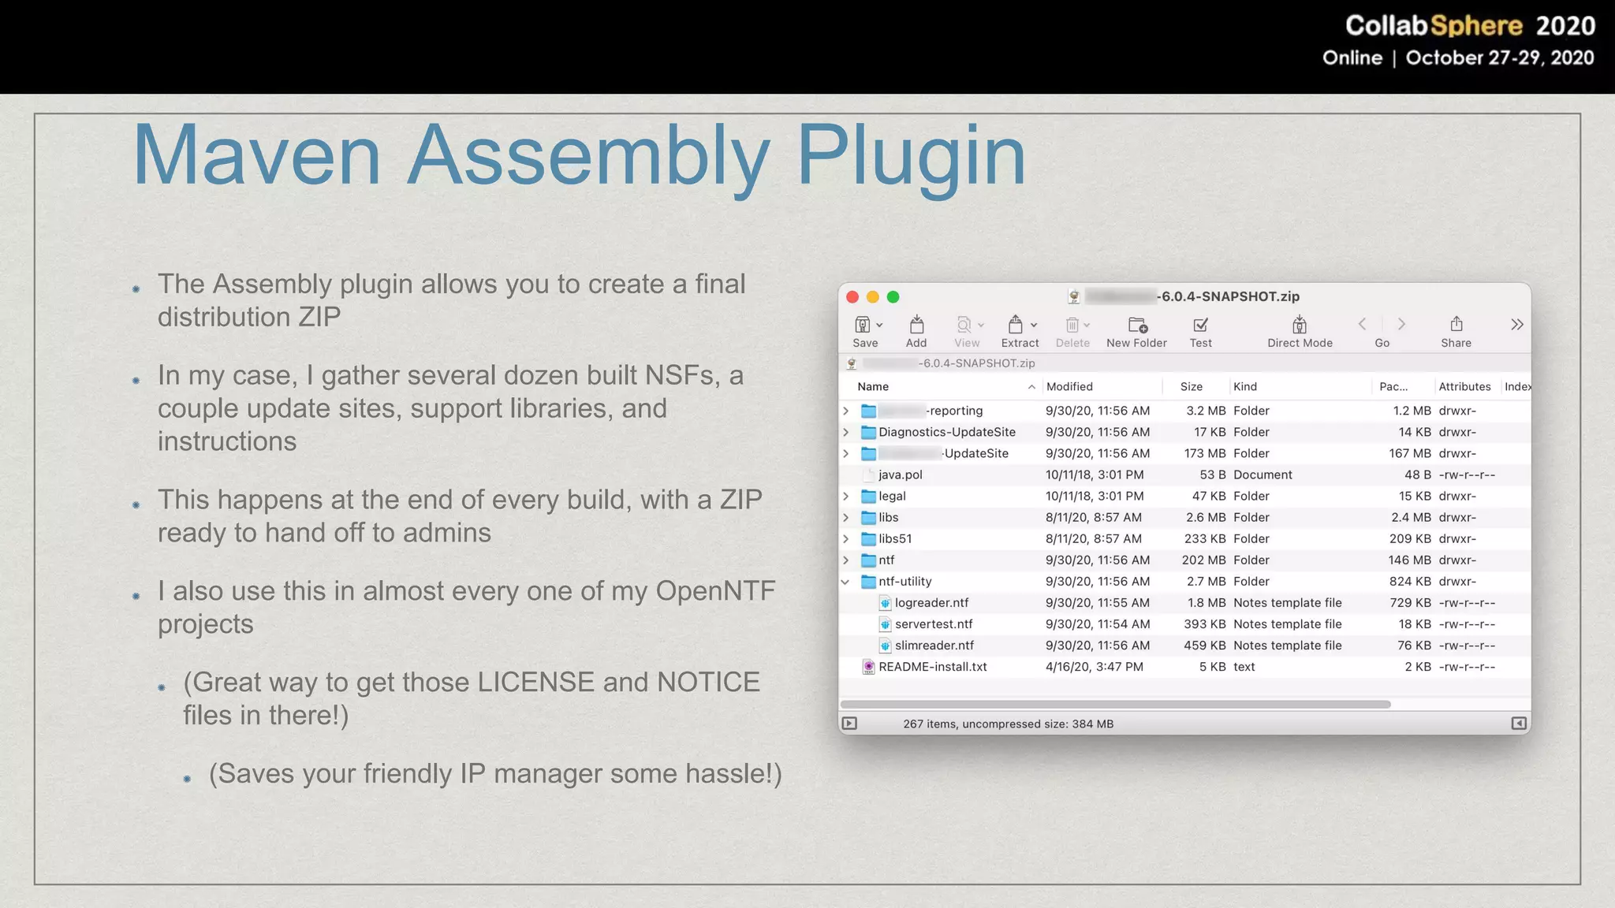Show more toolbar items with double chevron
This screenshot has width=1615, height=908.
coord(1517,325)
